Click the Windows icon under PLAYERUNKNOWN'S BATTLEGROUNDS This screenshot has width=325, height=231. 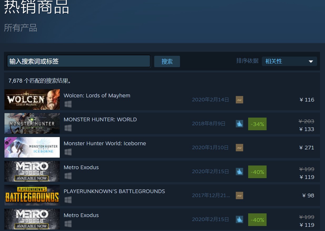point(68,200)
